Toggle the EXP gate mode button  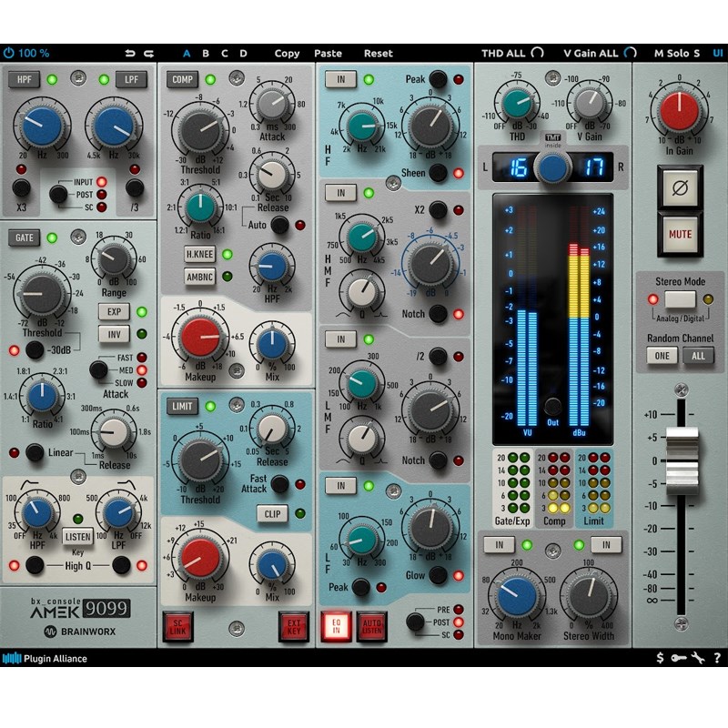tap(115, 311)
